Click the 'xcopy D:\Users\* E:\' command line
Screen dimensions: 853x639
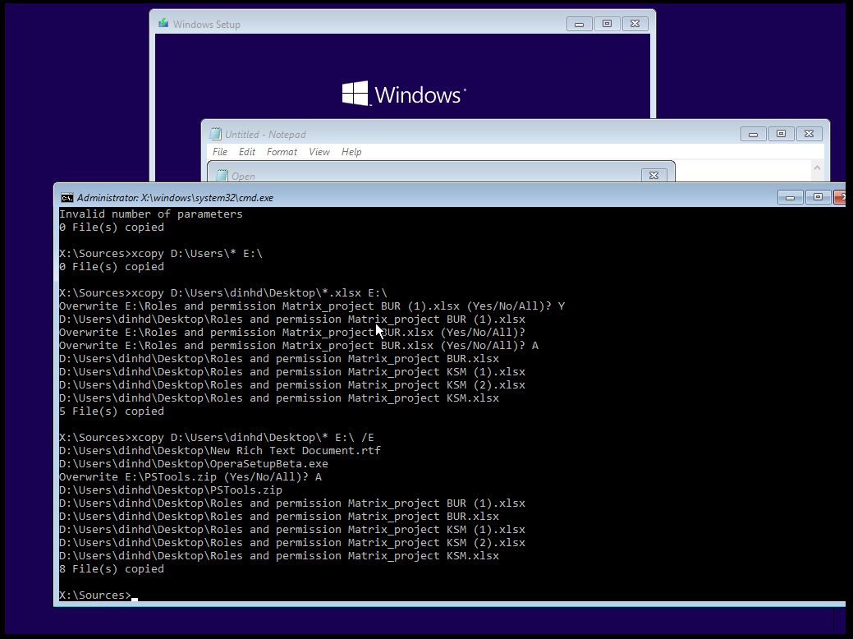[160, 254]
